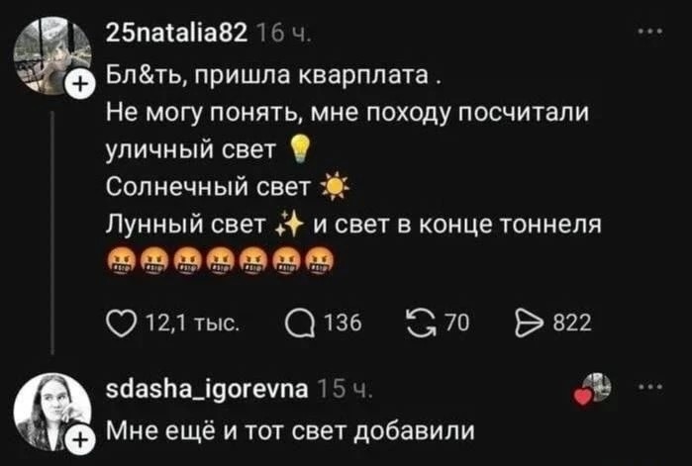This screenshot has width=692, height=466.
Task: Open the three-dot menu on sdasha_igorevna's reply
Action: 650,388
